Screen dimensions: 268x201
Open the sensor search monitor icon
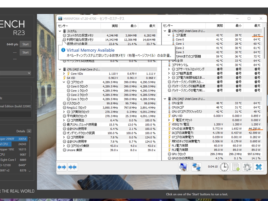click(183, 167)
